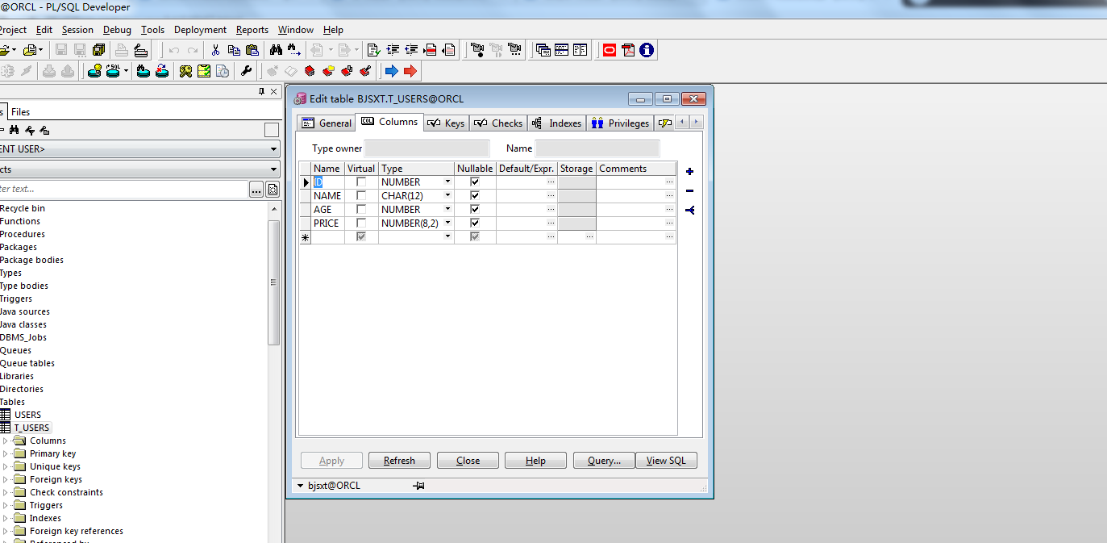1107x543 pixels.
Task: Switch to the Privileges tab
Action: pos(620,123)
